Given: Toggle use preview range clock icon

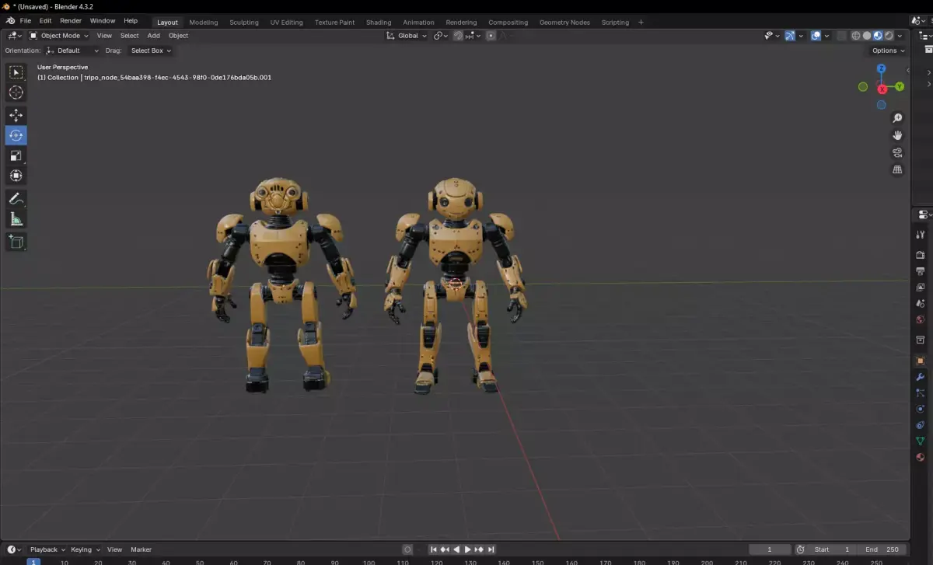Looking at the screenshot, I should click(x=800, y=549).
